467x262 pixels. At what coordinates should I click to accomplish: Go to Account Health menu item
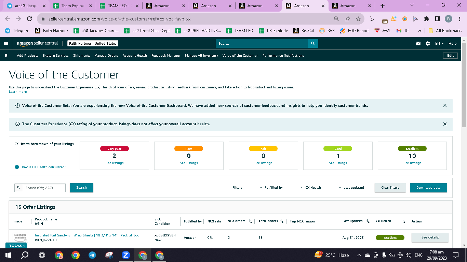click(135, 55)
